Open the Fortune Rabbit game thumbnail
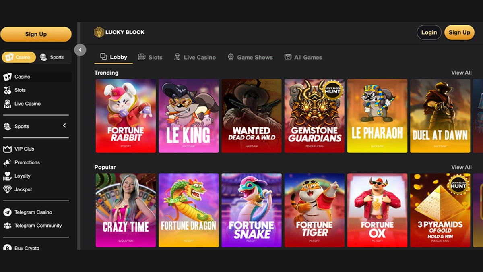The height and width of the screenshot is (272, 483). [x=126, y=116]
